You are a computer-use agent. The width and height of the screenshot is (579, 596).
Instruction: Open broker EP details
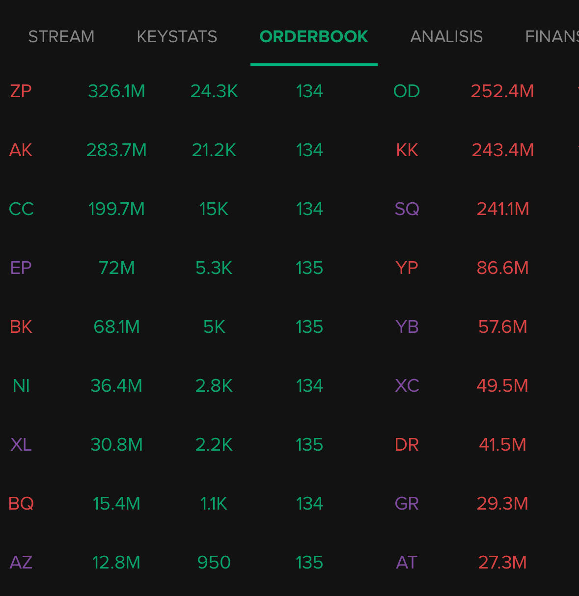(21, 268)
